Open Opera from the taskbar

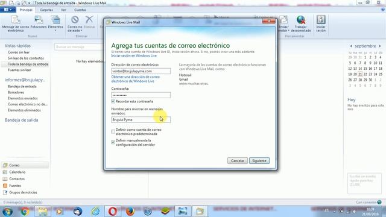point(113,212)
